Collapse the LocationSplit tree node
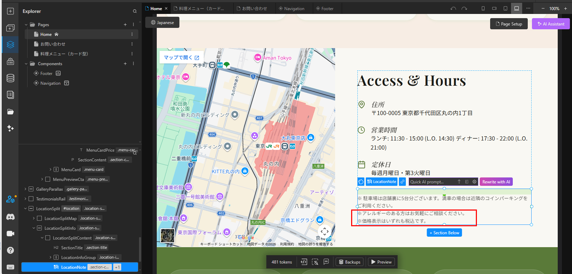This screenshot has width=572, height=274. (x=25, y=208)
